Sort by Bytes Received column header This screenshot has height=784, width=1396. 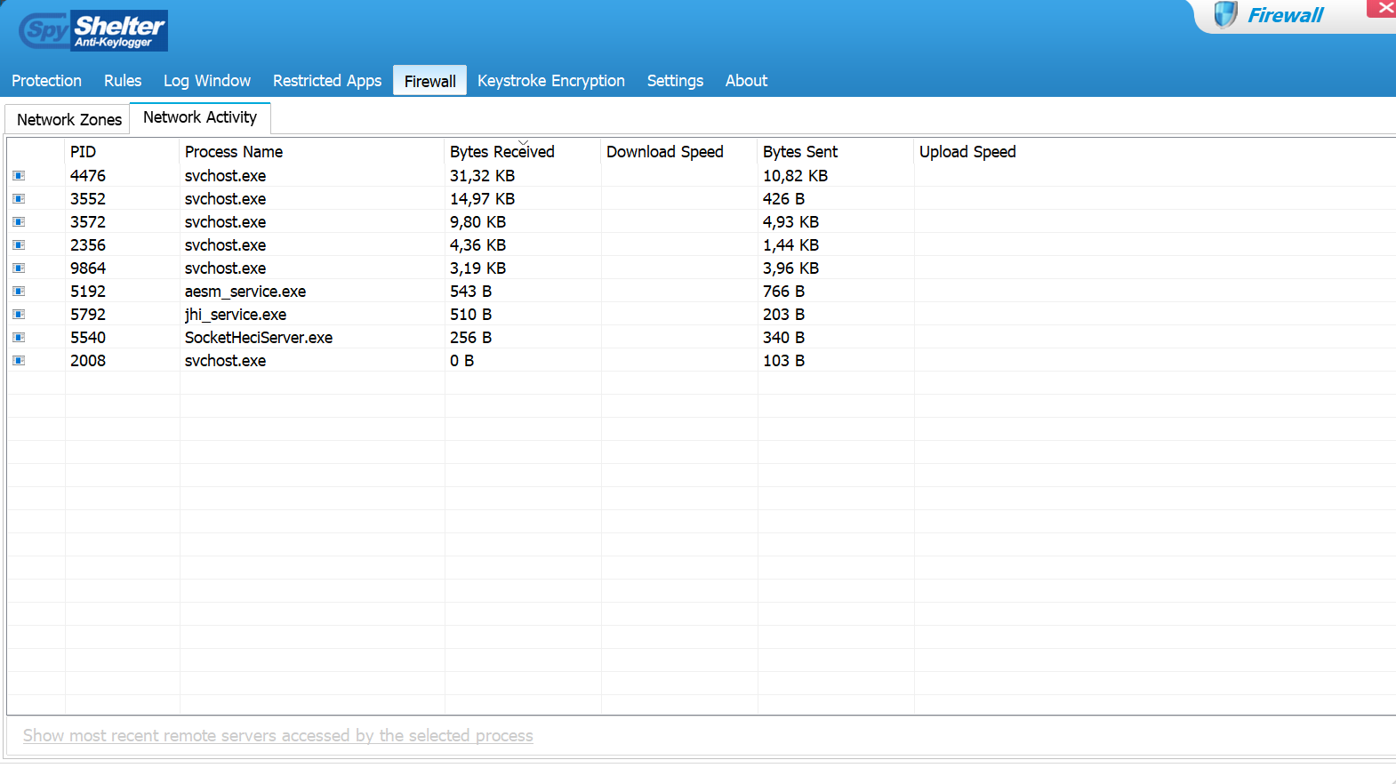(501, 152)
